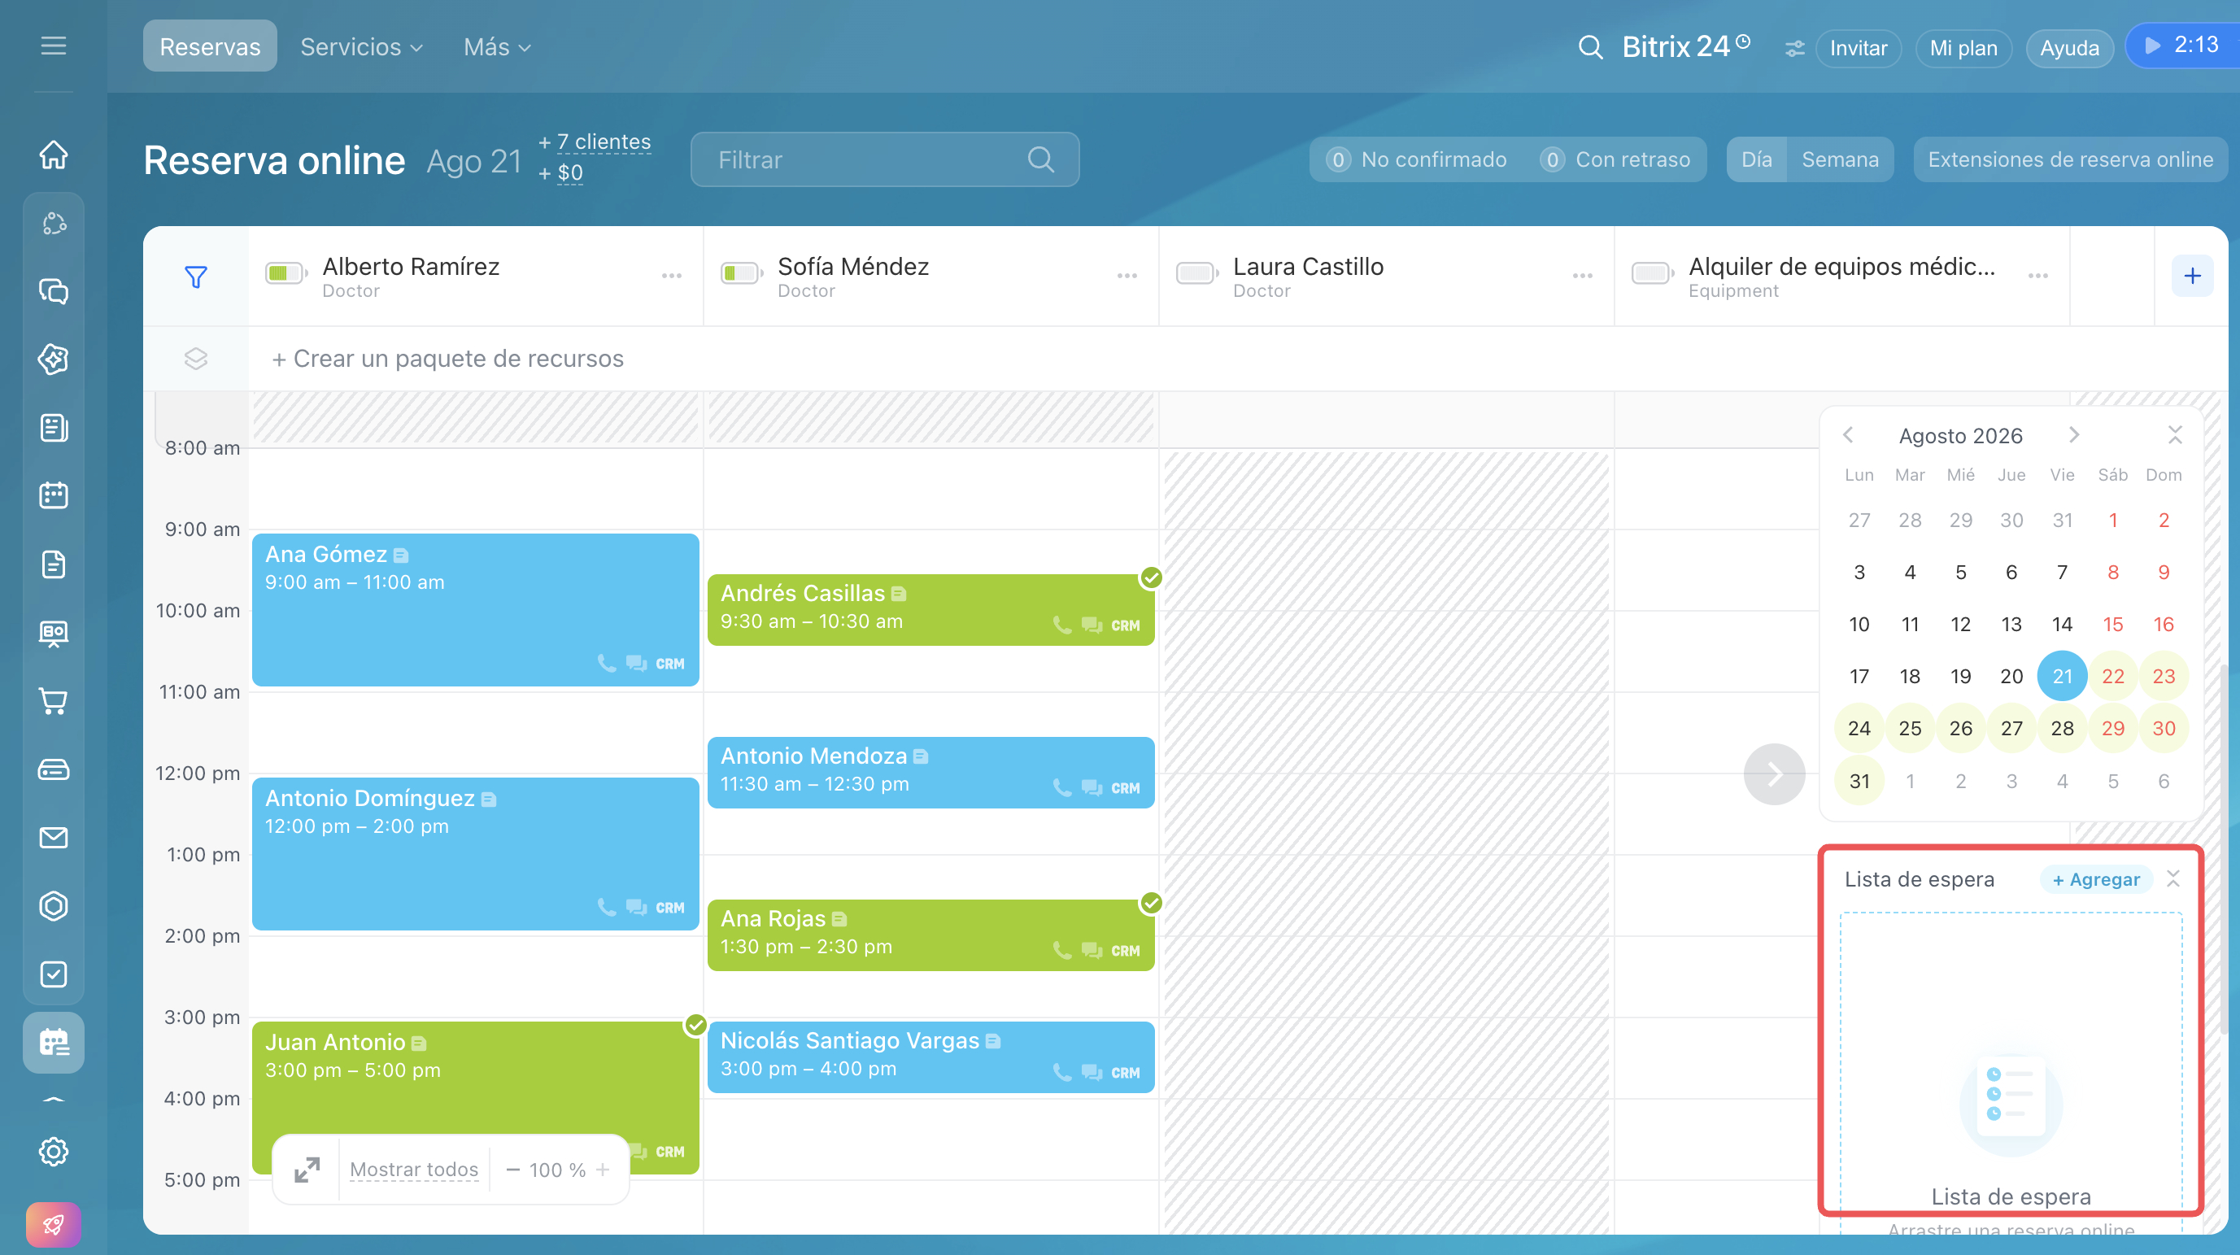Collapse side panel with round arrow button
This screenshot has width=2240, height=1255.
[x=1774, y=774]
